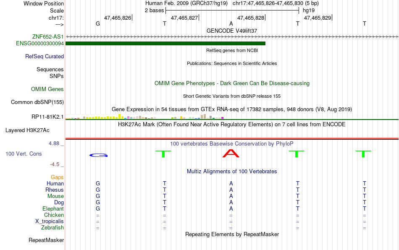Click the SNPs publications track label
399x250 pixels.
coord(57,76)
